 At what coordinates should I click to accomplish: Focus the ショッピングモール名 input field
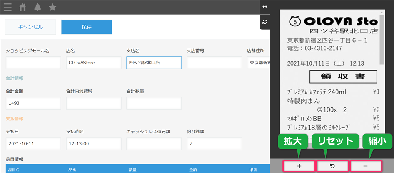(33, 63)
